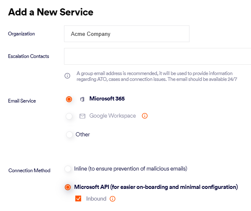This screenshot has height=211, width=251.
Task: Click Inline prevention of malicious emails label
Action: [131, 169]
